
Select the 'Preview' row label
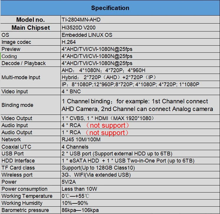click(11, 49)
